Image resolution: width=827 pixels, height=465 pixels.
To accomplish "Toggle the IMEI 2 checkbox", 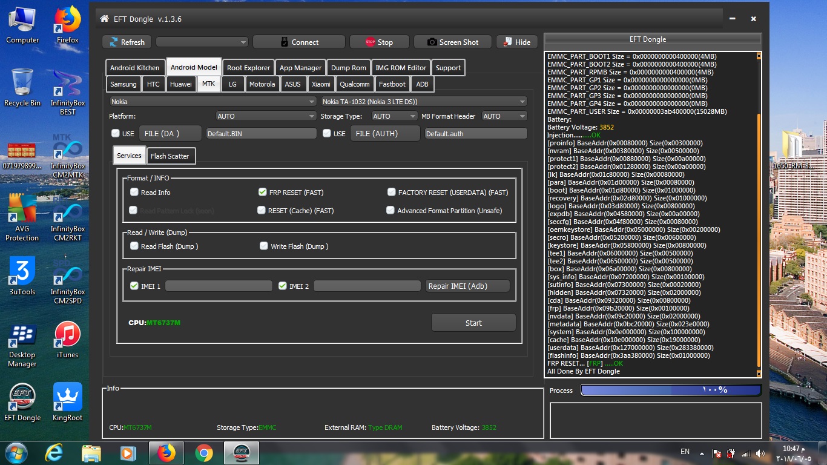I will click(282, 286).
